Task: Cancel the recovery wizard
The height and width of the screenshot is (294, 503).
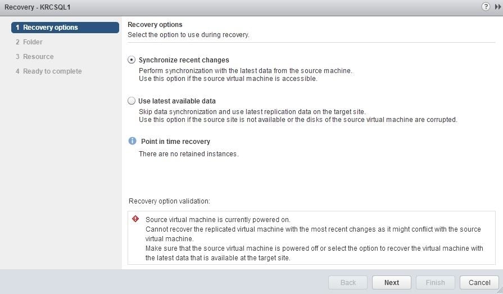Action: [479, 282]
